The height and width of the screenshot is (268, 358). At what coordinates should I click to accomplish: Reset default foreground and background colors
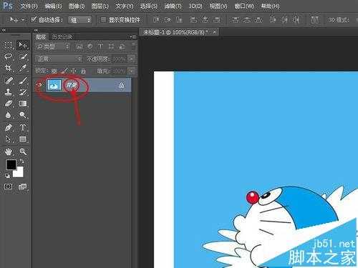point(7,176)
